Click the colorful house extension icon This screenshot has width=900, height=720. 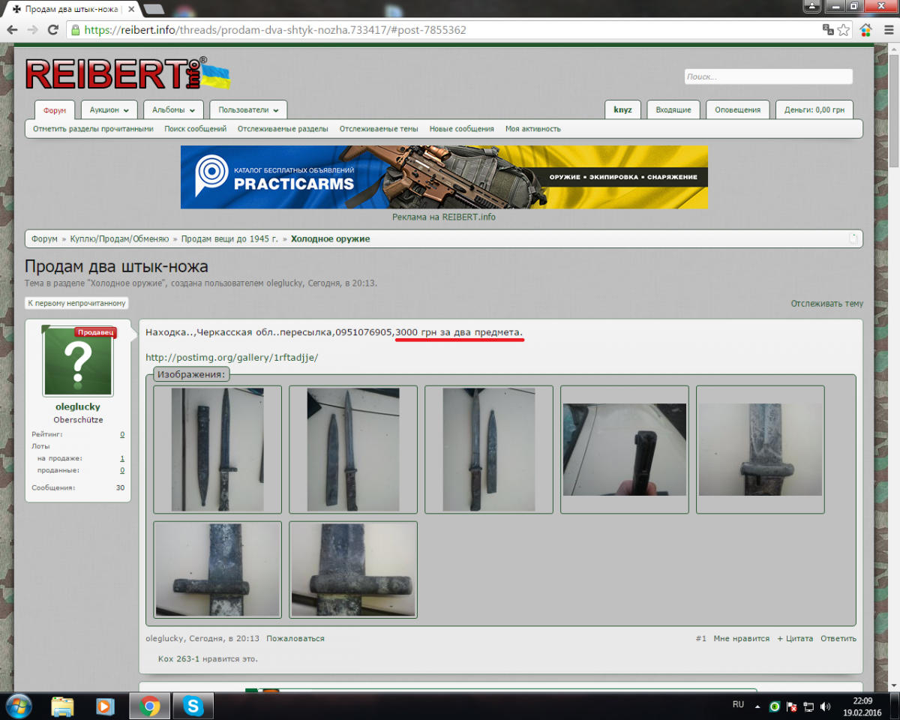[866, 30]
